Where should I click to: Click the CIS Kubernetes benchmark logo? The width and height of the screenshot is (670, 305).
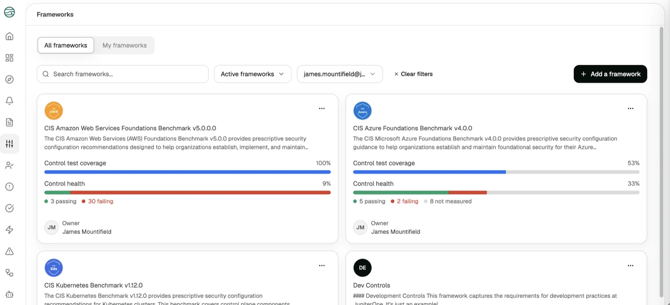[54, 268]
